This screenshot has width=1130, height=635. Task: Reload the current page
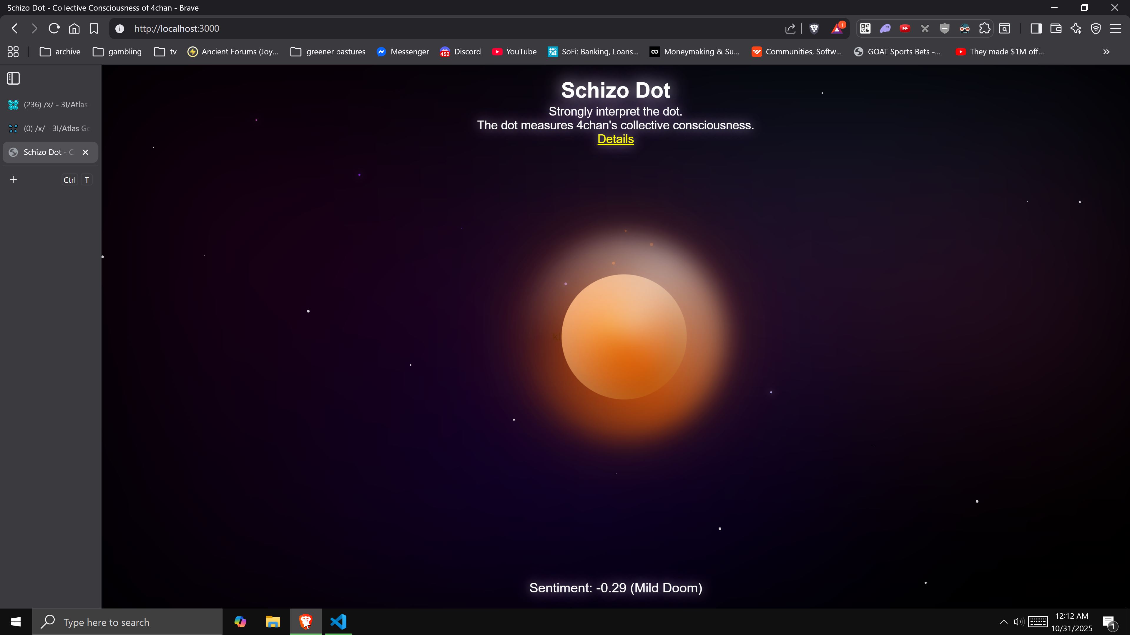click(x=54, y=29)
